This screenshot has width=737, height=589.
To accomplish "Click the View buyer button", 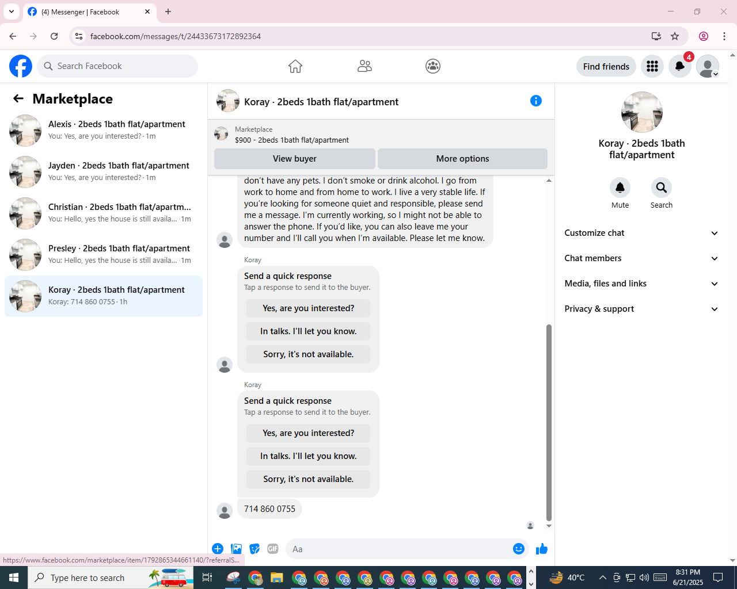I will pyautogui.click(x=295, y=159).
